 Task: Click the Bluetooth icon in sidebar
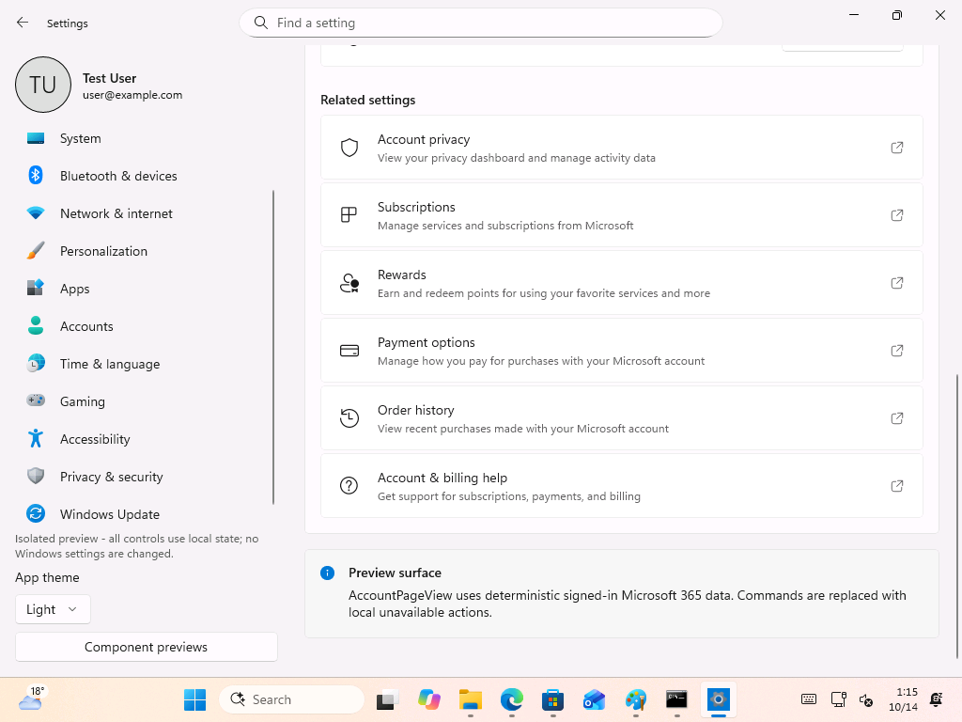36,176
